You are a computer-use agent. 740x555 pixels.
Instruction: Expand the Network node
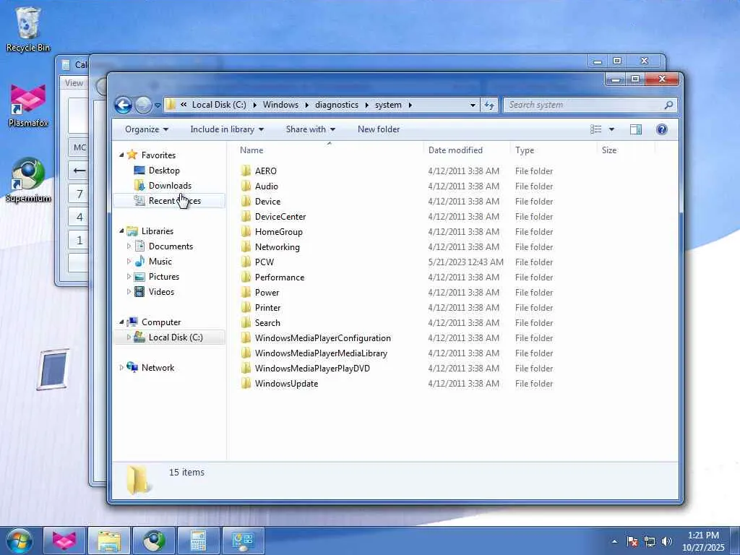tap(121, 367)
